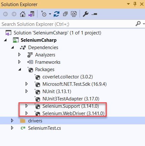Click the Forward navigation arrow in toolbar
This screenshot has height=146, width=145.
pyautogui.click(x=14, y=14)
